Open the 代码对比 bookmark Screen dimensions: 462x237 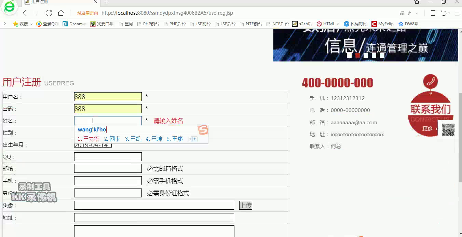(x=355, y=24)
